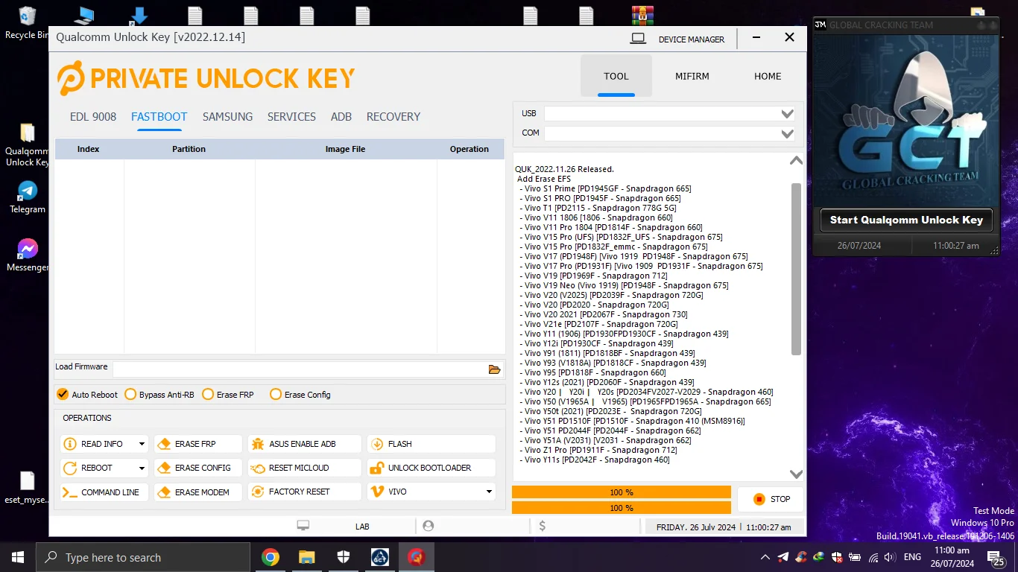Go to the HOME top tab
This screenshot has height=572, width=1018.
click(x=768, y=76)
